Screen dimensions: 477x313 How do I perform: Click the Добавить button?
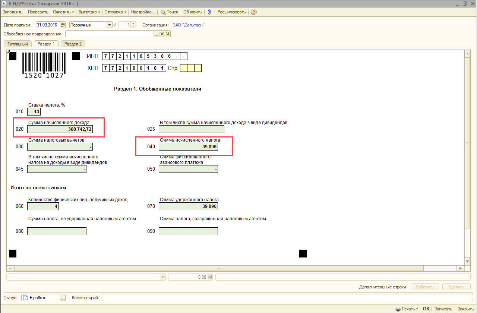coord(425,287)
